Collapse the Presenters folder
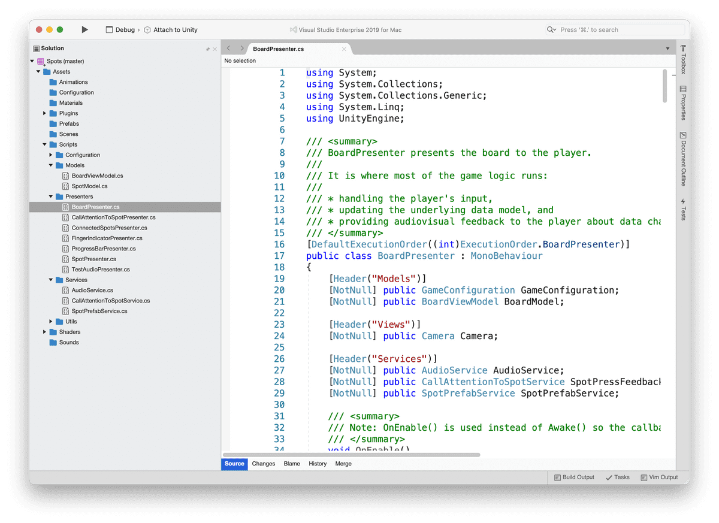719x523 pixels. pyautogui.click(x=52, y=196)
